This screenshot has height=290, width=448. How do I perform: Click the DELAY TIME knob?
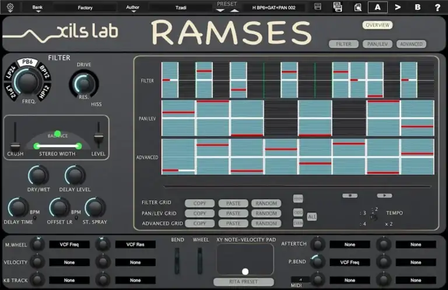(x=17, y=207)
